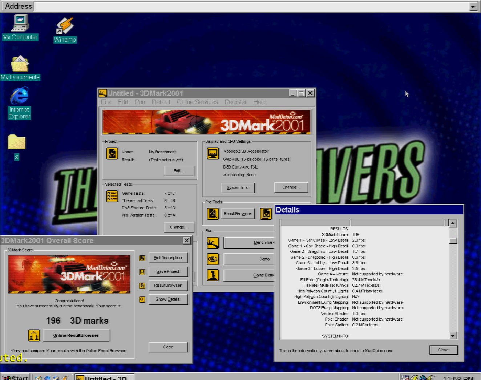Open the Run menu
481x380 pixels.
(140, 102)
